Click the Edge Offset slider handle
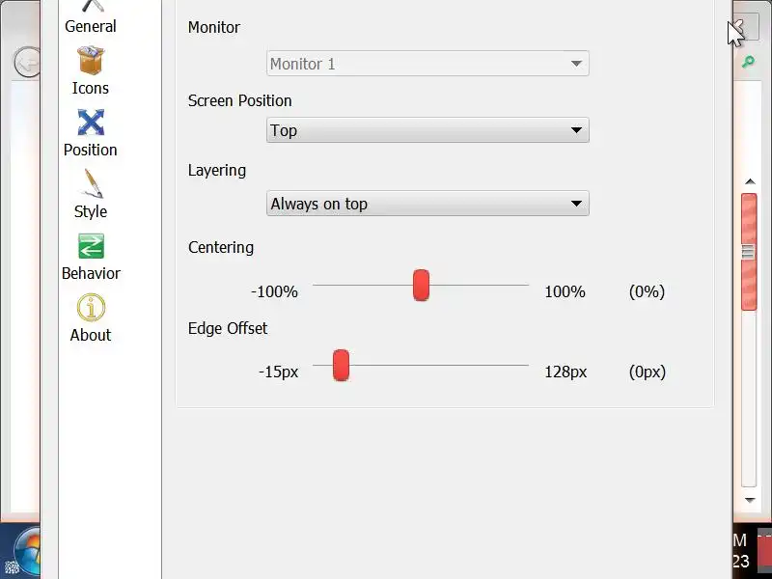 pyautogui.click(x=341, y=366)
